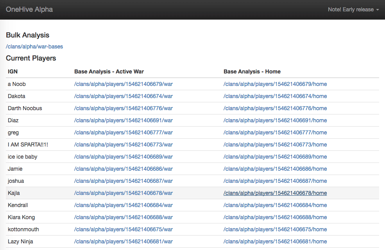View Kiara Kong's home base analysis
Image resolution: width=385 pixels, height=250 pixels.
pos(275,217)
